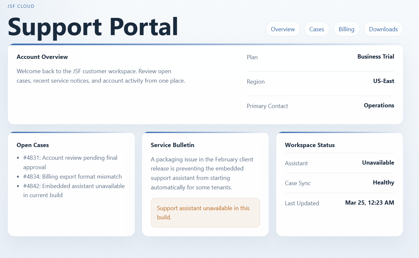Select the Billing tab
The height and width of the screenshot is (258, 419).
coord(346,29)
